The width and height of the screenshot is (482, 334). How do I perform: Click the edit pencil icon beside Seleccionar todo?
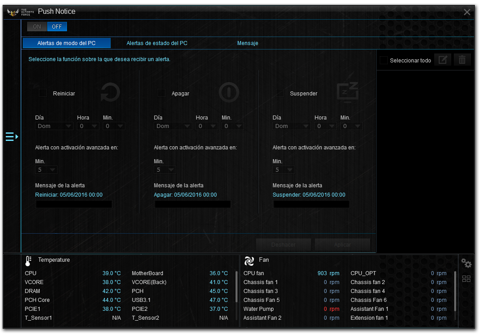pyautogui.click(x=443, y=60)
